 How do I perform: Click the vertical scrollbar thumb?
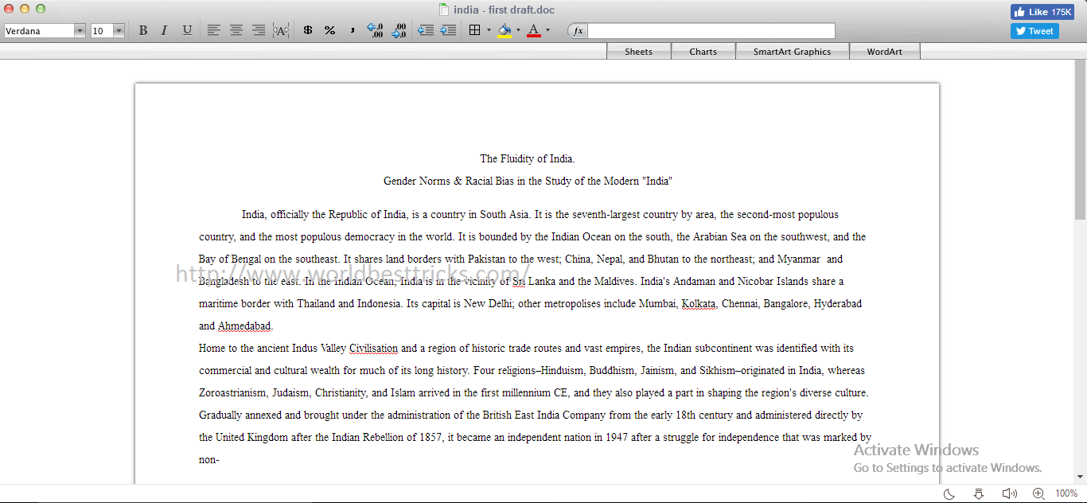(1080, 140)
